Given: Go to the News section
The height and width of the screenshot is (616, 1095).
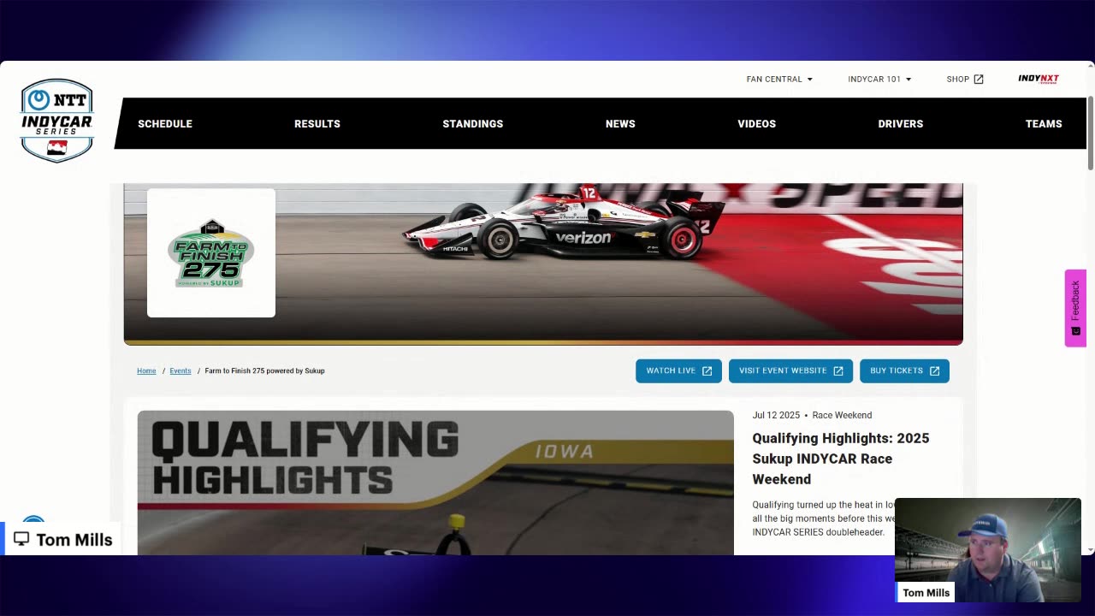Looking at the screenshot, I should click(620, 124).
